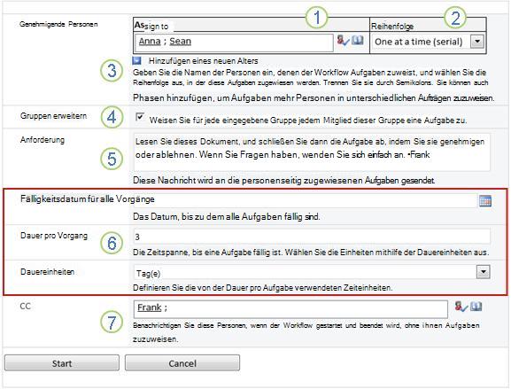Focus the Anforderung message text area
The width and height of the screenshot is (511, 389).
point(312,152)
